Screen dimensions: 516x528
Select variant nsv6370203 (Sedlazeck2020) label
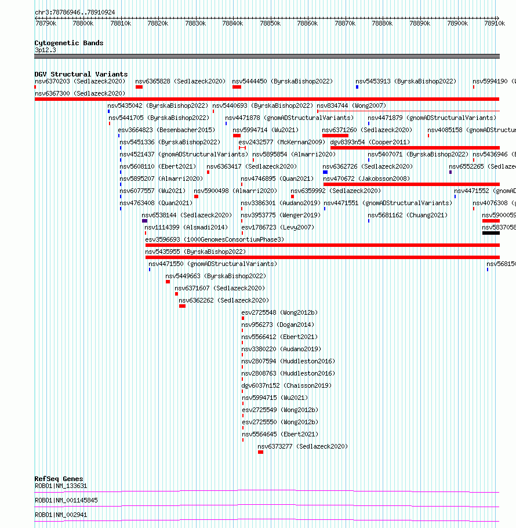(80, 81)
